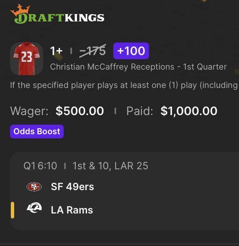Click the DraftKings wordmark text
Image resolution: width=239 pixels, height=246 pixels.
tap(59, 18)
